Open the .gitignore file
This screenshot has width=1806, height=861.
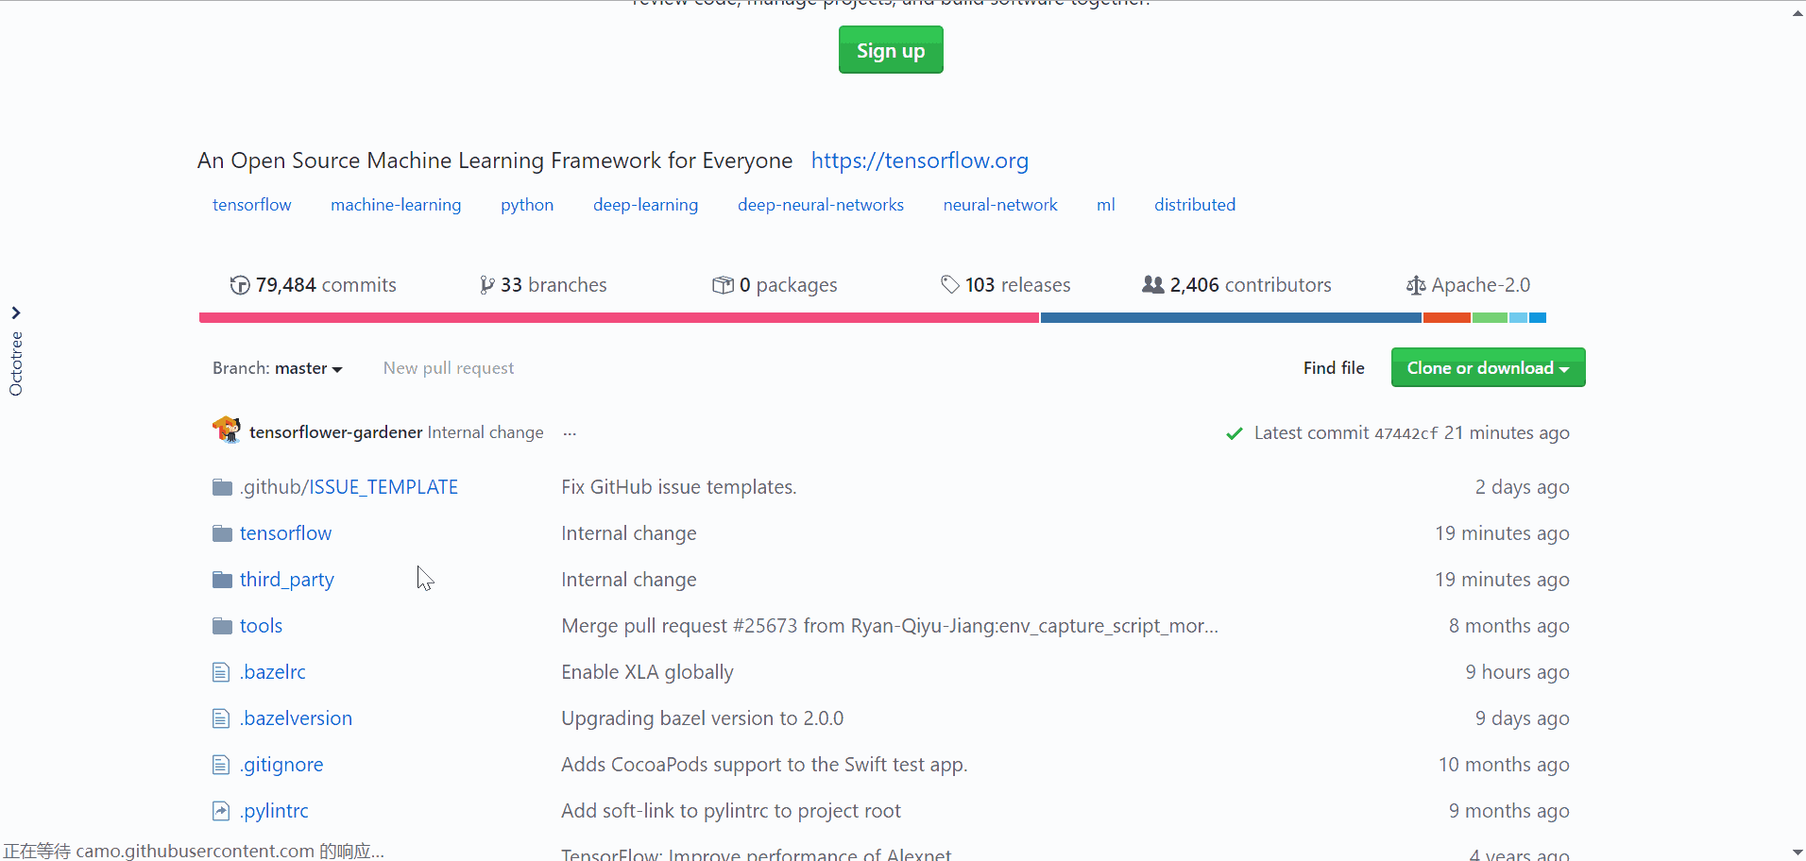(x=281, y=765)
